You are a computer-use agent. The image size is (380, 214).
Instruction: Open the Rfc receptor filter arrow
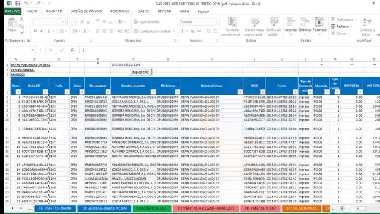click(108, 92)
